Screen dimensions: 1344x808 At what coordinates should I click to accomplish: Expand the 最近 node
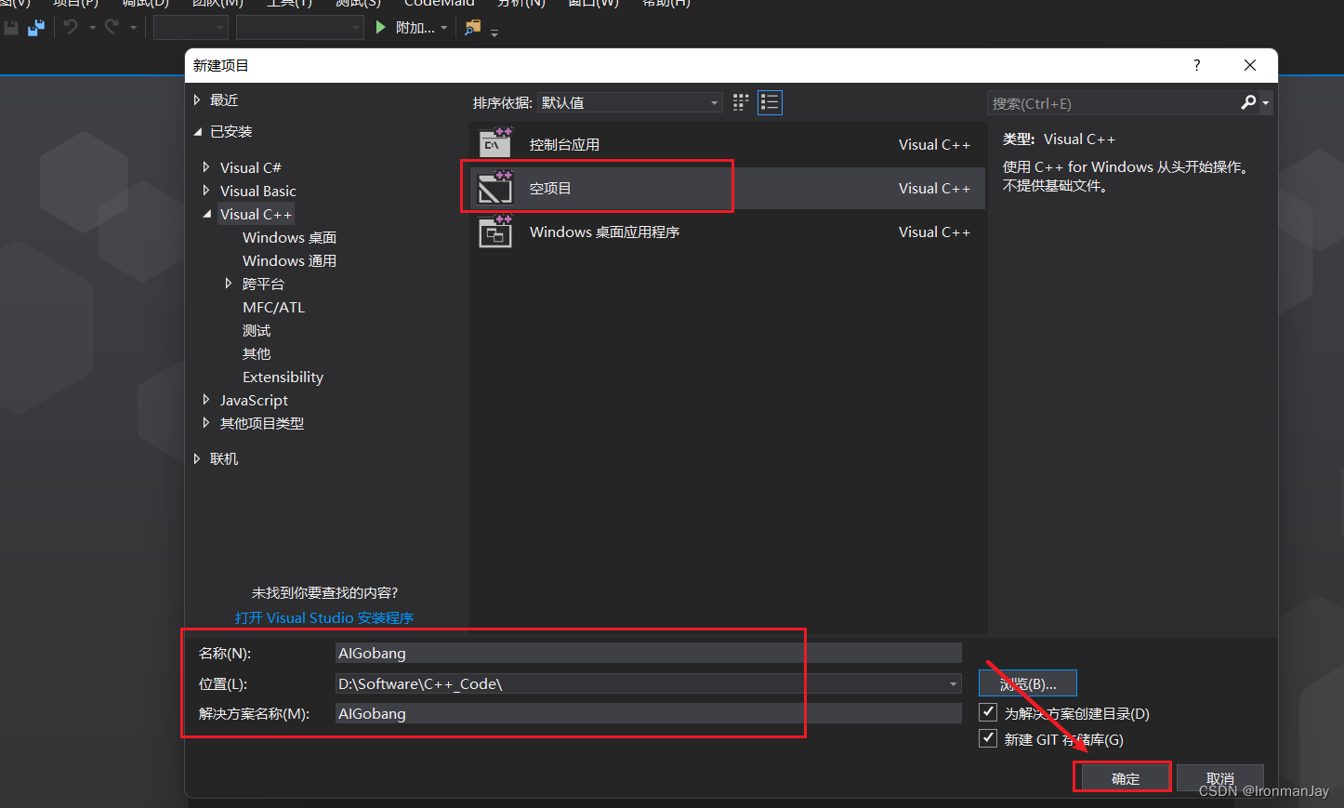tap(197, 99)
